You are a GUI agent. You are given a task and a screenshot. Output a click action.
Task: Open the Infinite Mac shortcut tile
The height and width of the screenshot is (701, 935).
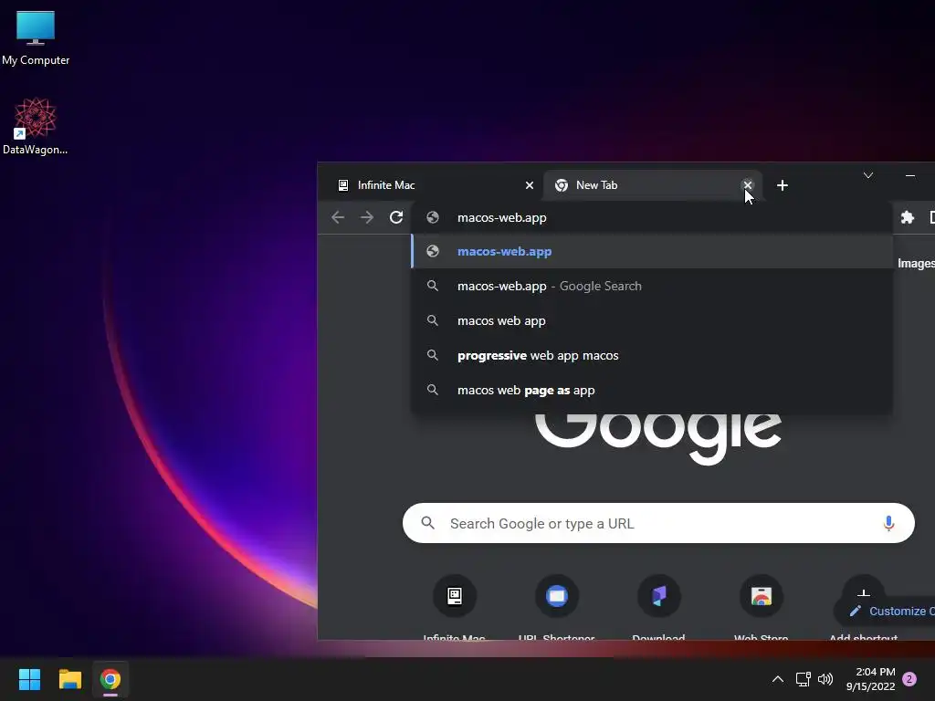pos(455,607)
